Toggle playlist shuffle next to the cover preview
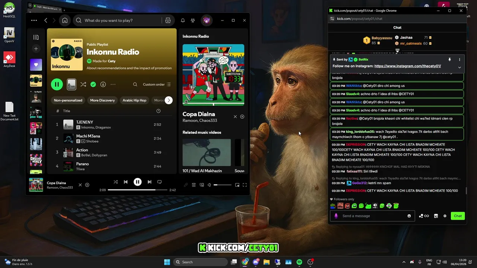The width and height of the screenshot is (477, 268). click(83, 84)
